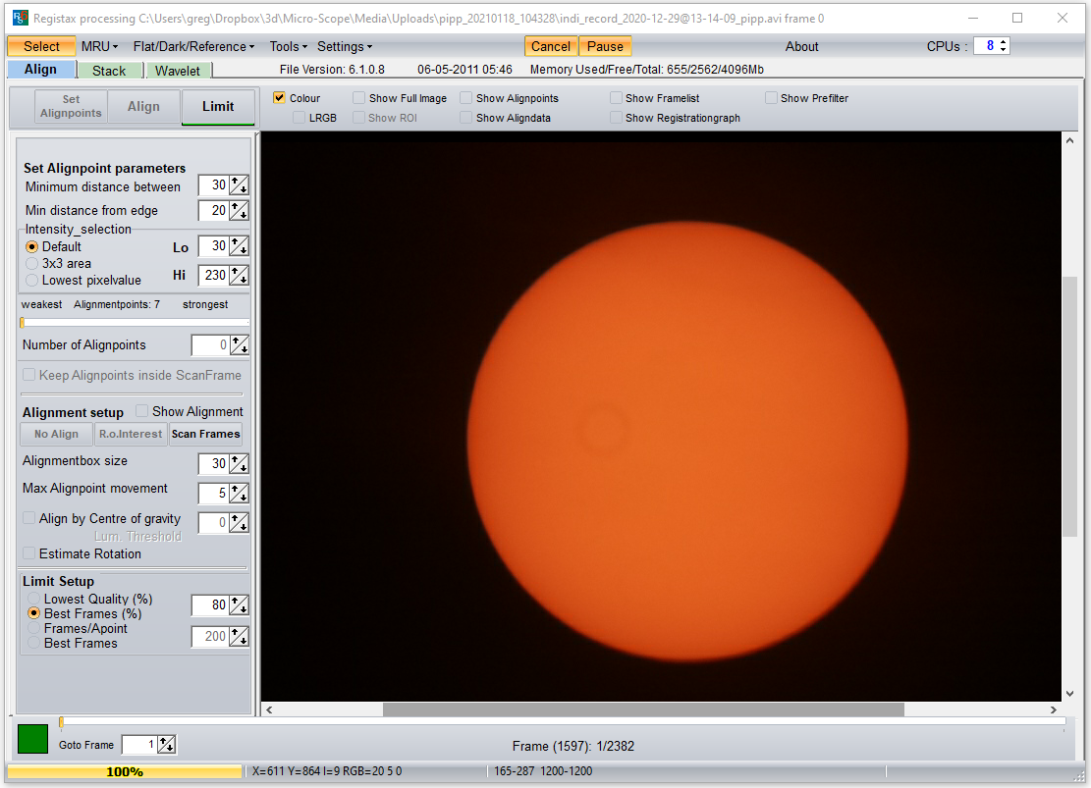This screenshot has width=1091, height=788.
Task: Adjust Min distance from edge spinner
Action: 240,211
